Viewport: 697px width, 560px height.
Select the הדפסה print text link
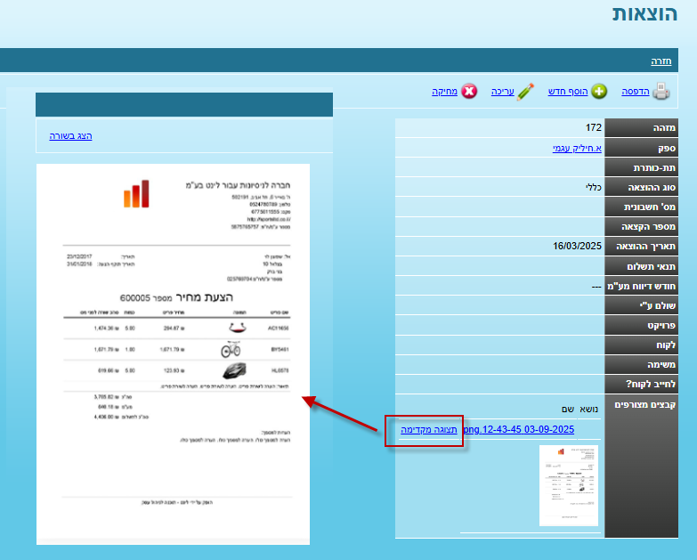[x=634, y=92]
